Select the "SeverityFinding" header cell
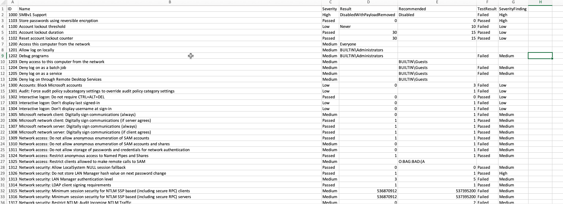 coord(513,9)
